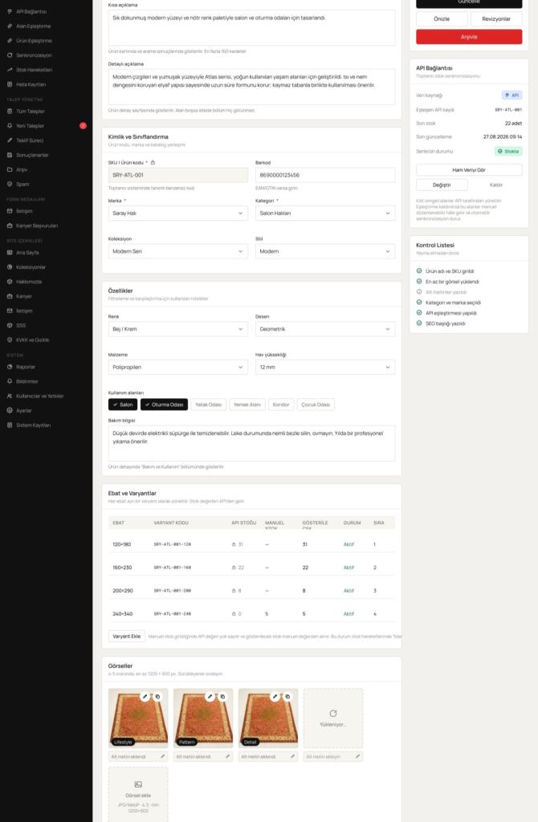Open the Marka dropdown showing Saray Halı
The image size is (538, 822).
pyautogui.click(x=177, y=214)
